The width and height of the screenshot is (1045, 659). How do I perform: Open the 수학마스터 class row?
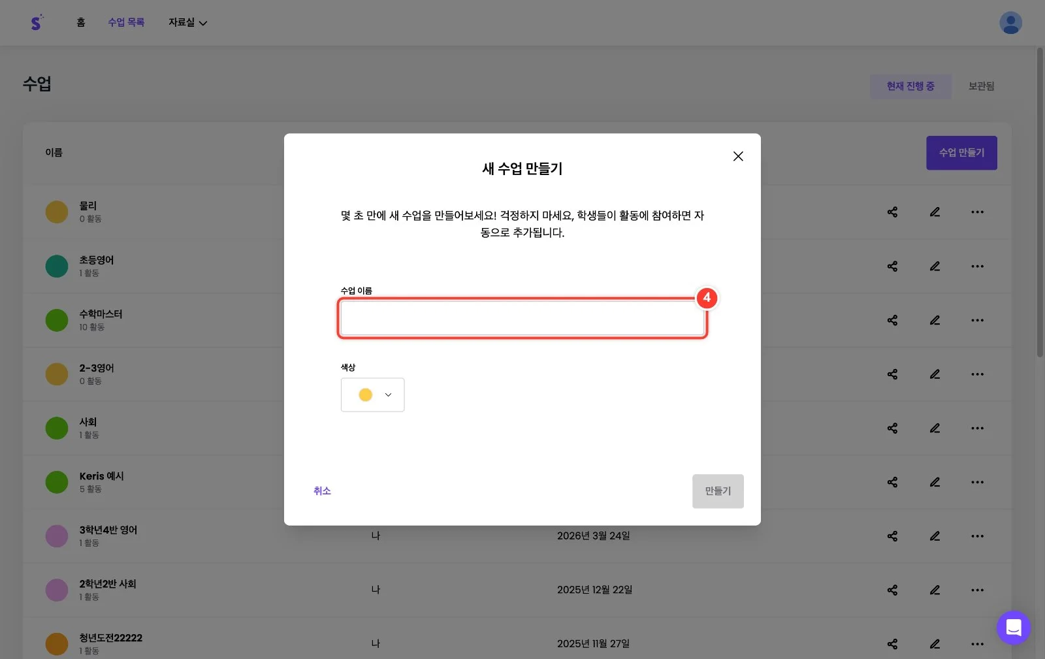click(x=517, y=320)
